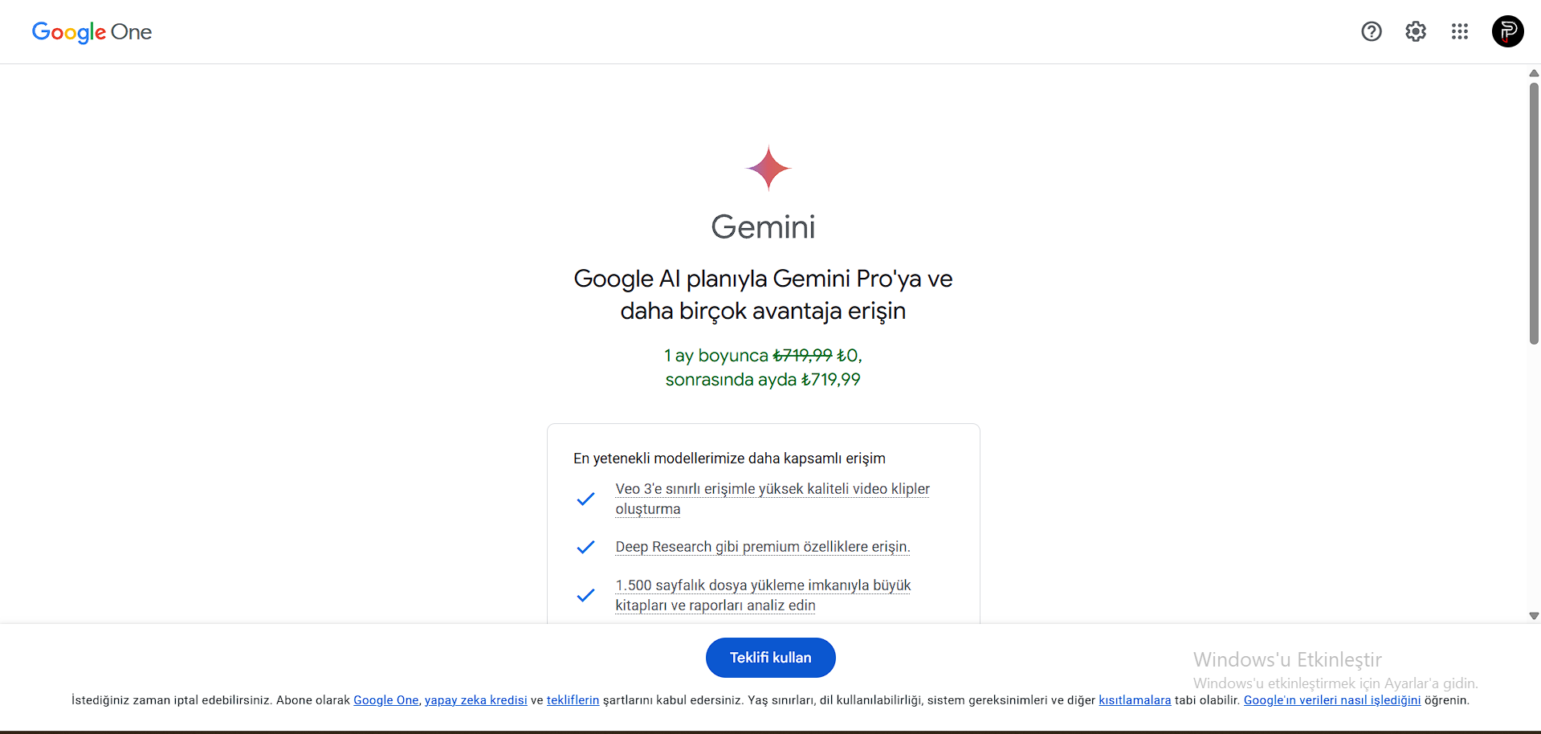1541x734 pixels.
Task: Open Google'ın verileri nasıl işlediğini link
Action: [1332, 700]
